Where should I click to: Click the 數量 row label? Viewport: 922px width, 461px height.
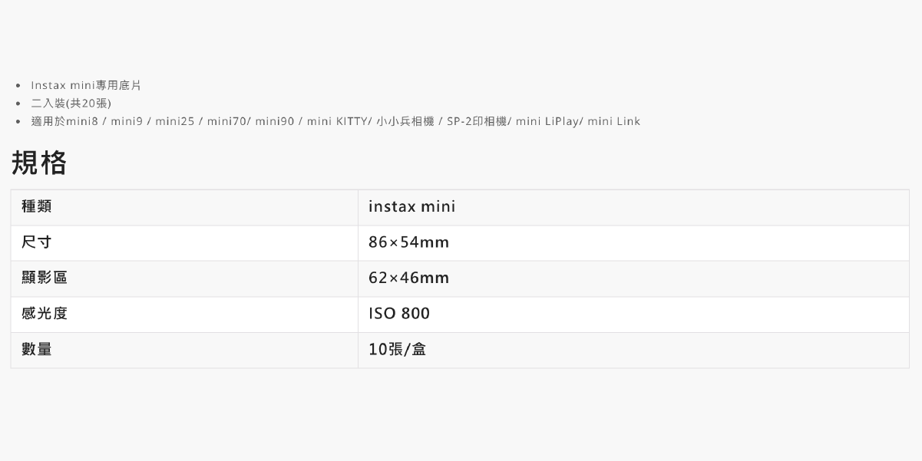(37, 349)
